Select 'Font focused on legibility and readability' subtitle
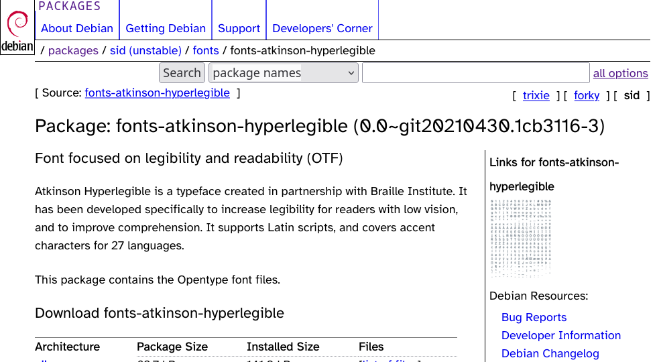The width and height of the screenshot is (657, 362). 189,158
